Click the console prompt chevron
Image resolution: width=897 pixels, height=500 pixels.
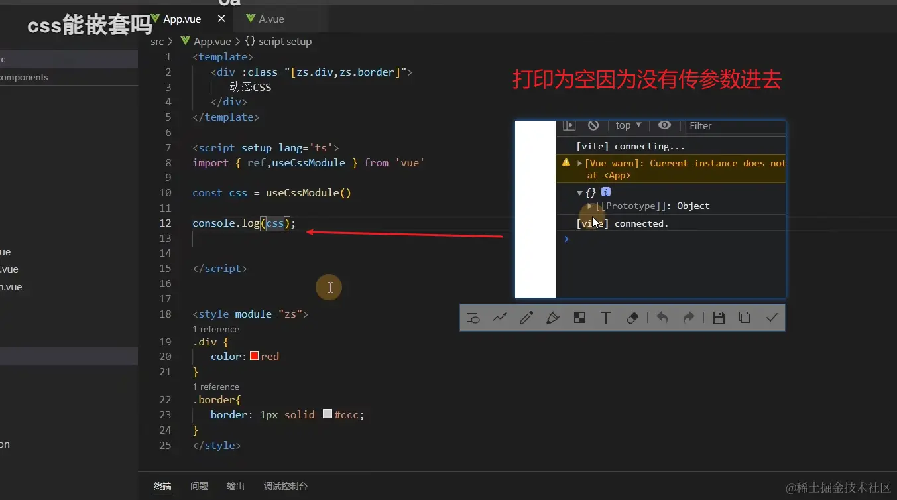[x=566, y=239]
